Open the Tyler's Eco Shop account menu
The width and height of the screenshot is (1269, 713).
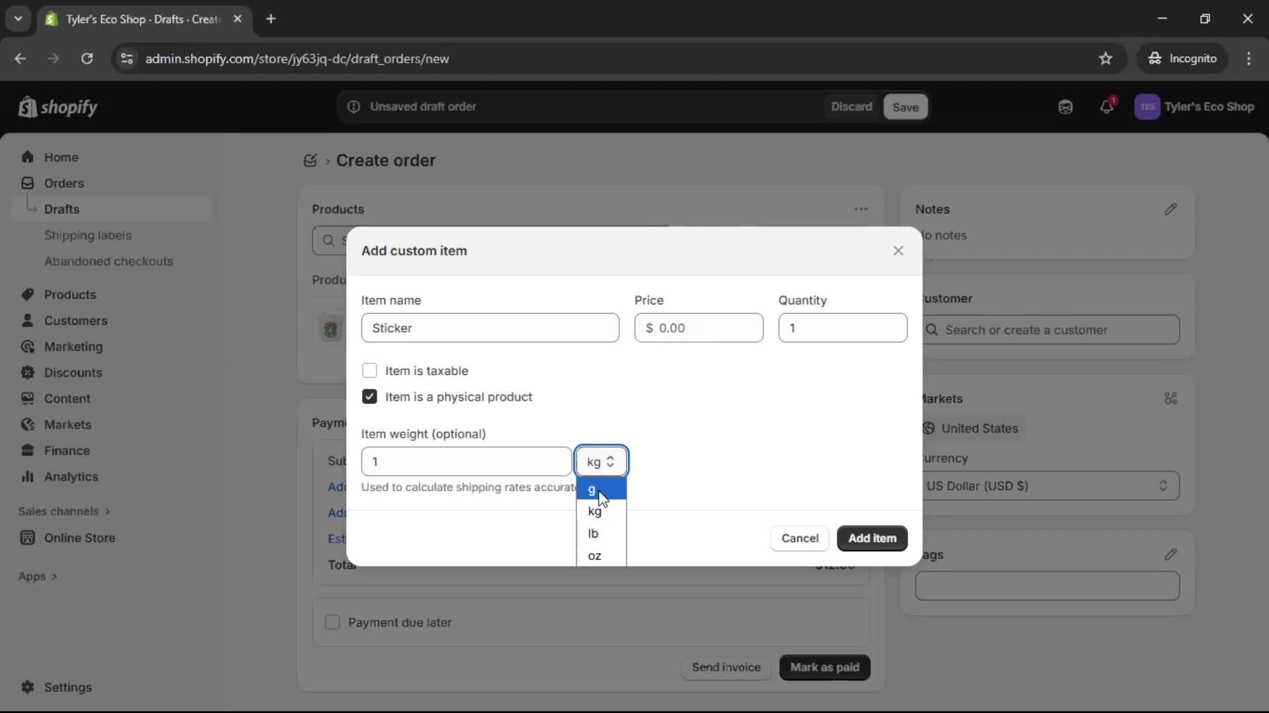coord(1196,107)
